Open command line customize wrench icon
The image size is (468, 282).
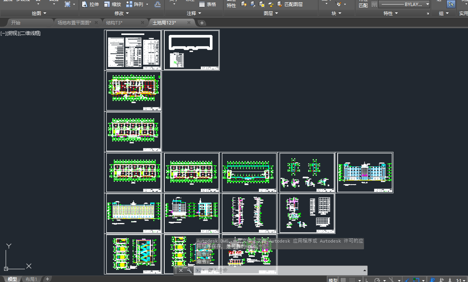[189, 270]
